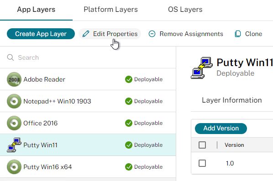
Task: Click the Add Version button
Action: (221, 129)
